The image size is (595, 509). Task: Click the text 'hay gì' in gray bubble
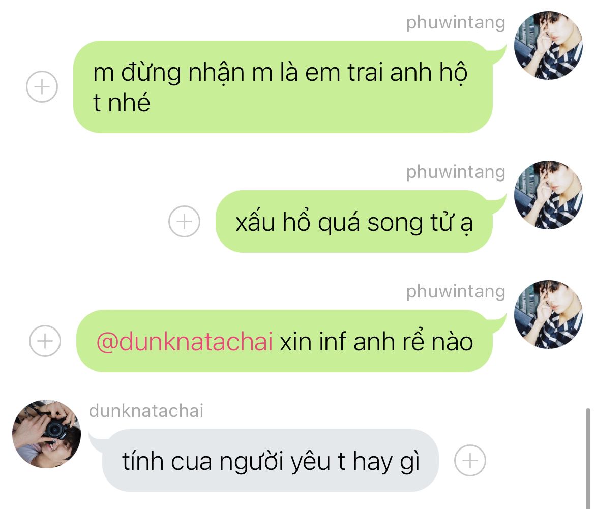click(x=386, y=462)
